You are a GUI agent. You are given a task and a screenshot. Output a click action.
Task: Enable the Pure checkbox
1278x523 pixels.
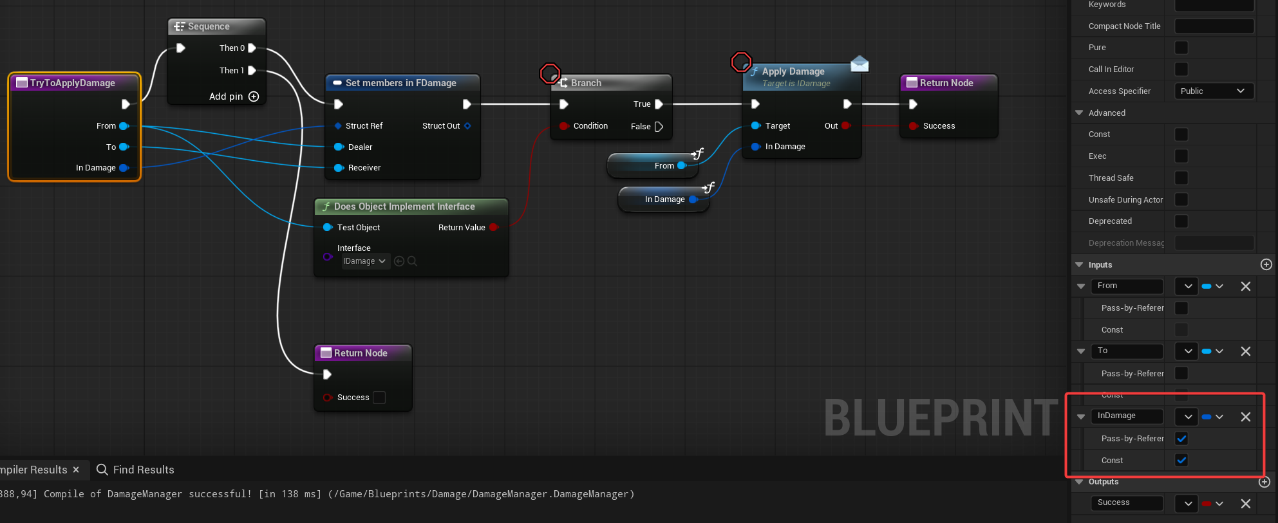[1181, 48]
